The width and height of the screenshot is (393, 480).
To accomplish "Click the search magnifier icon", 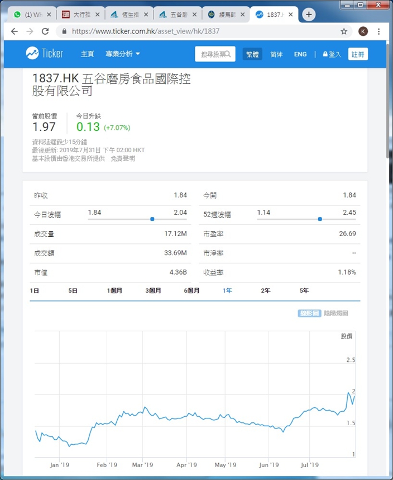I will (228, 54).
